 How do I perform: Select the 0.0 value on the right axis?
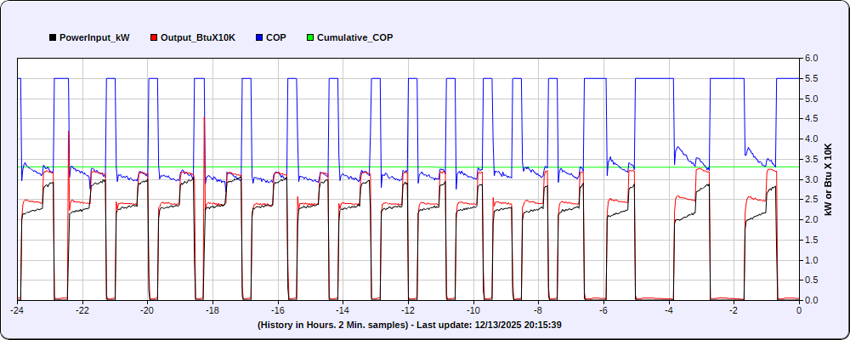pyautogui.click(x=811, y=300)
